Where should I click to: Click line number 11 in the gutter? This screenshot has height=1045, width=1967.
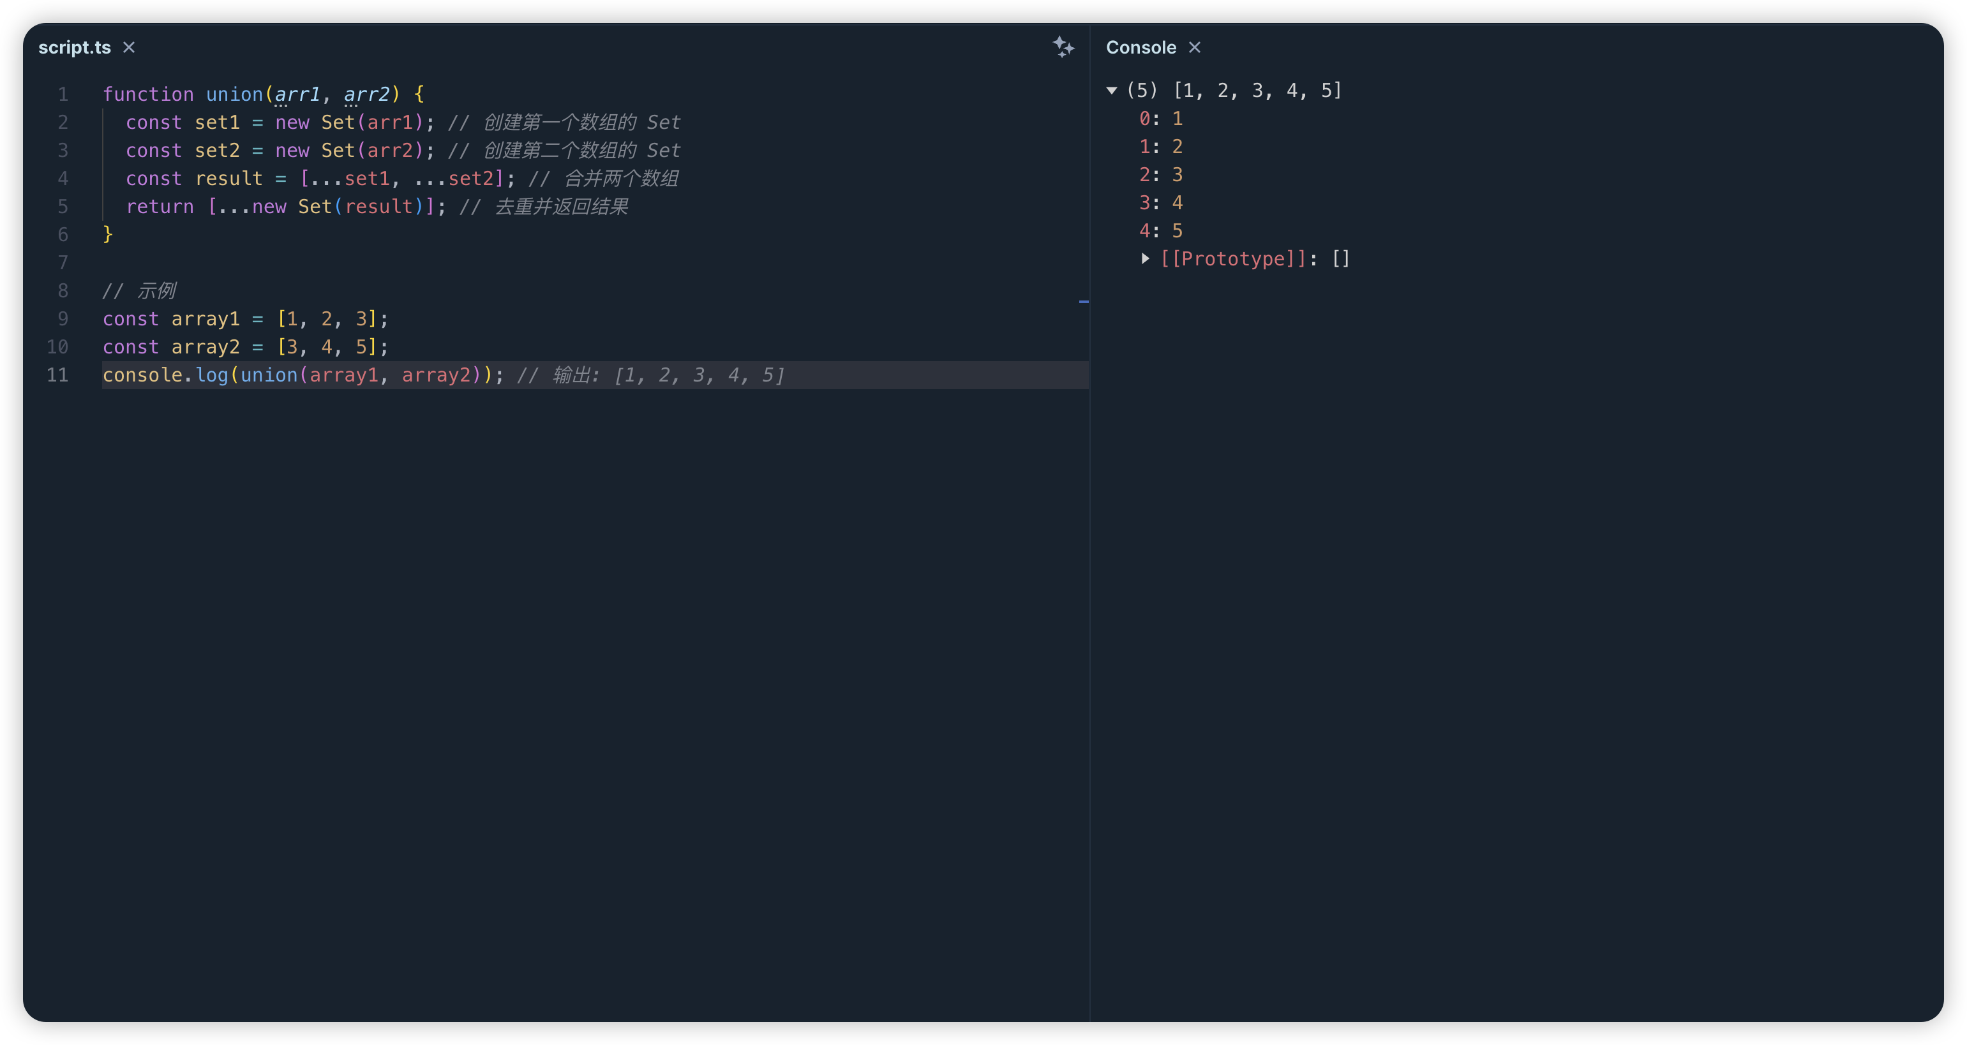pos(58,374)
